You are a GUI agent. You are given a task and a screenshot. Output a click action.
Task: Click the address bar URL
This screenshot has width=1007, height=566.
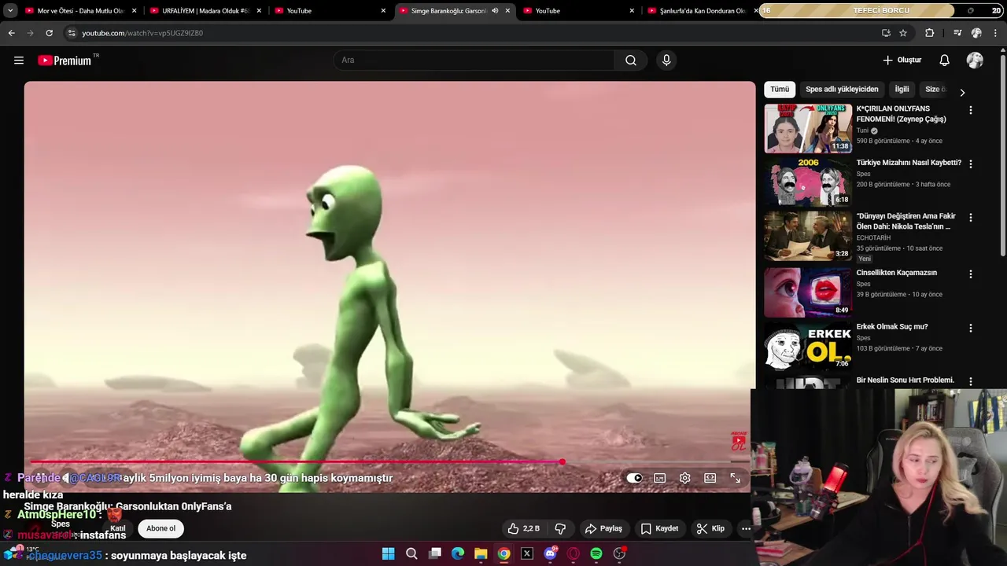(142, 33)
